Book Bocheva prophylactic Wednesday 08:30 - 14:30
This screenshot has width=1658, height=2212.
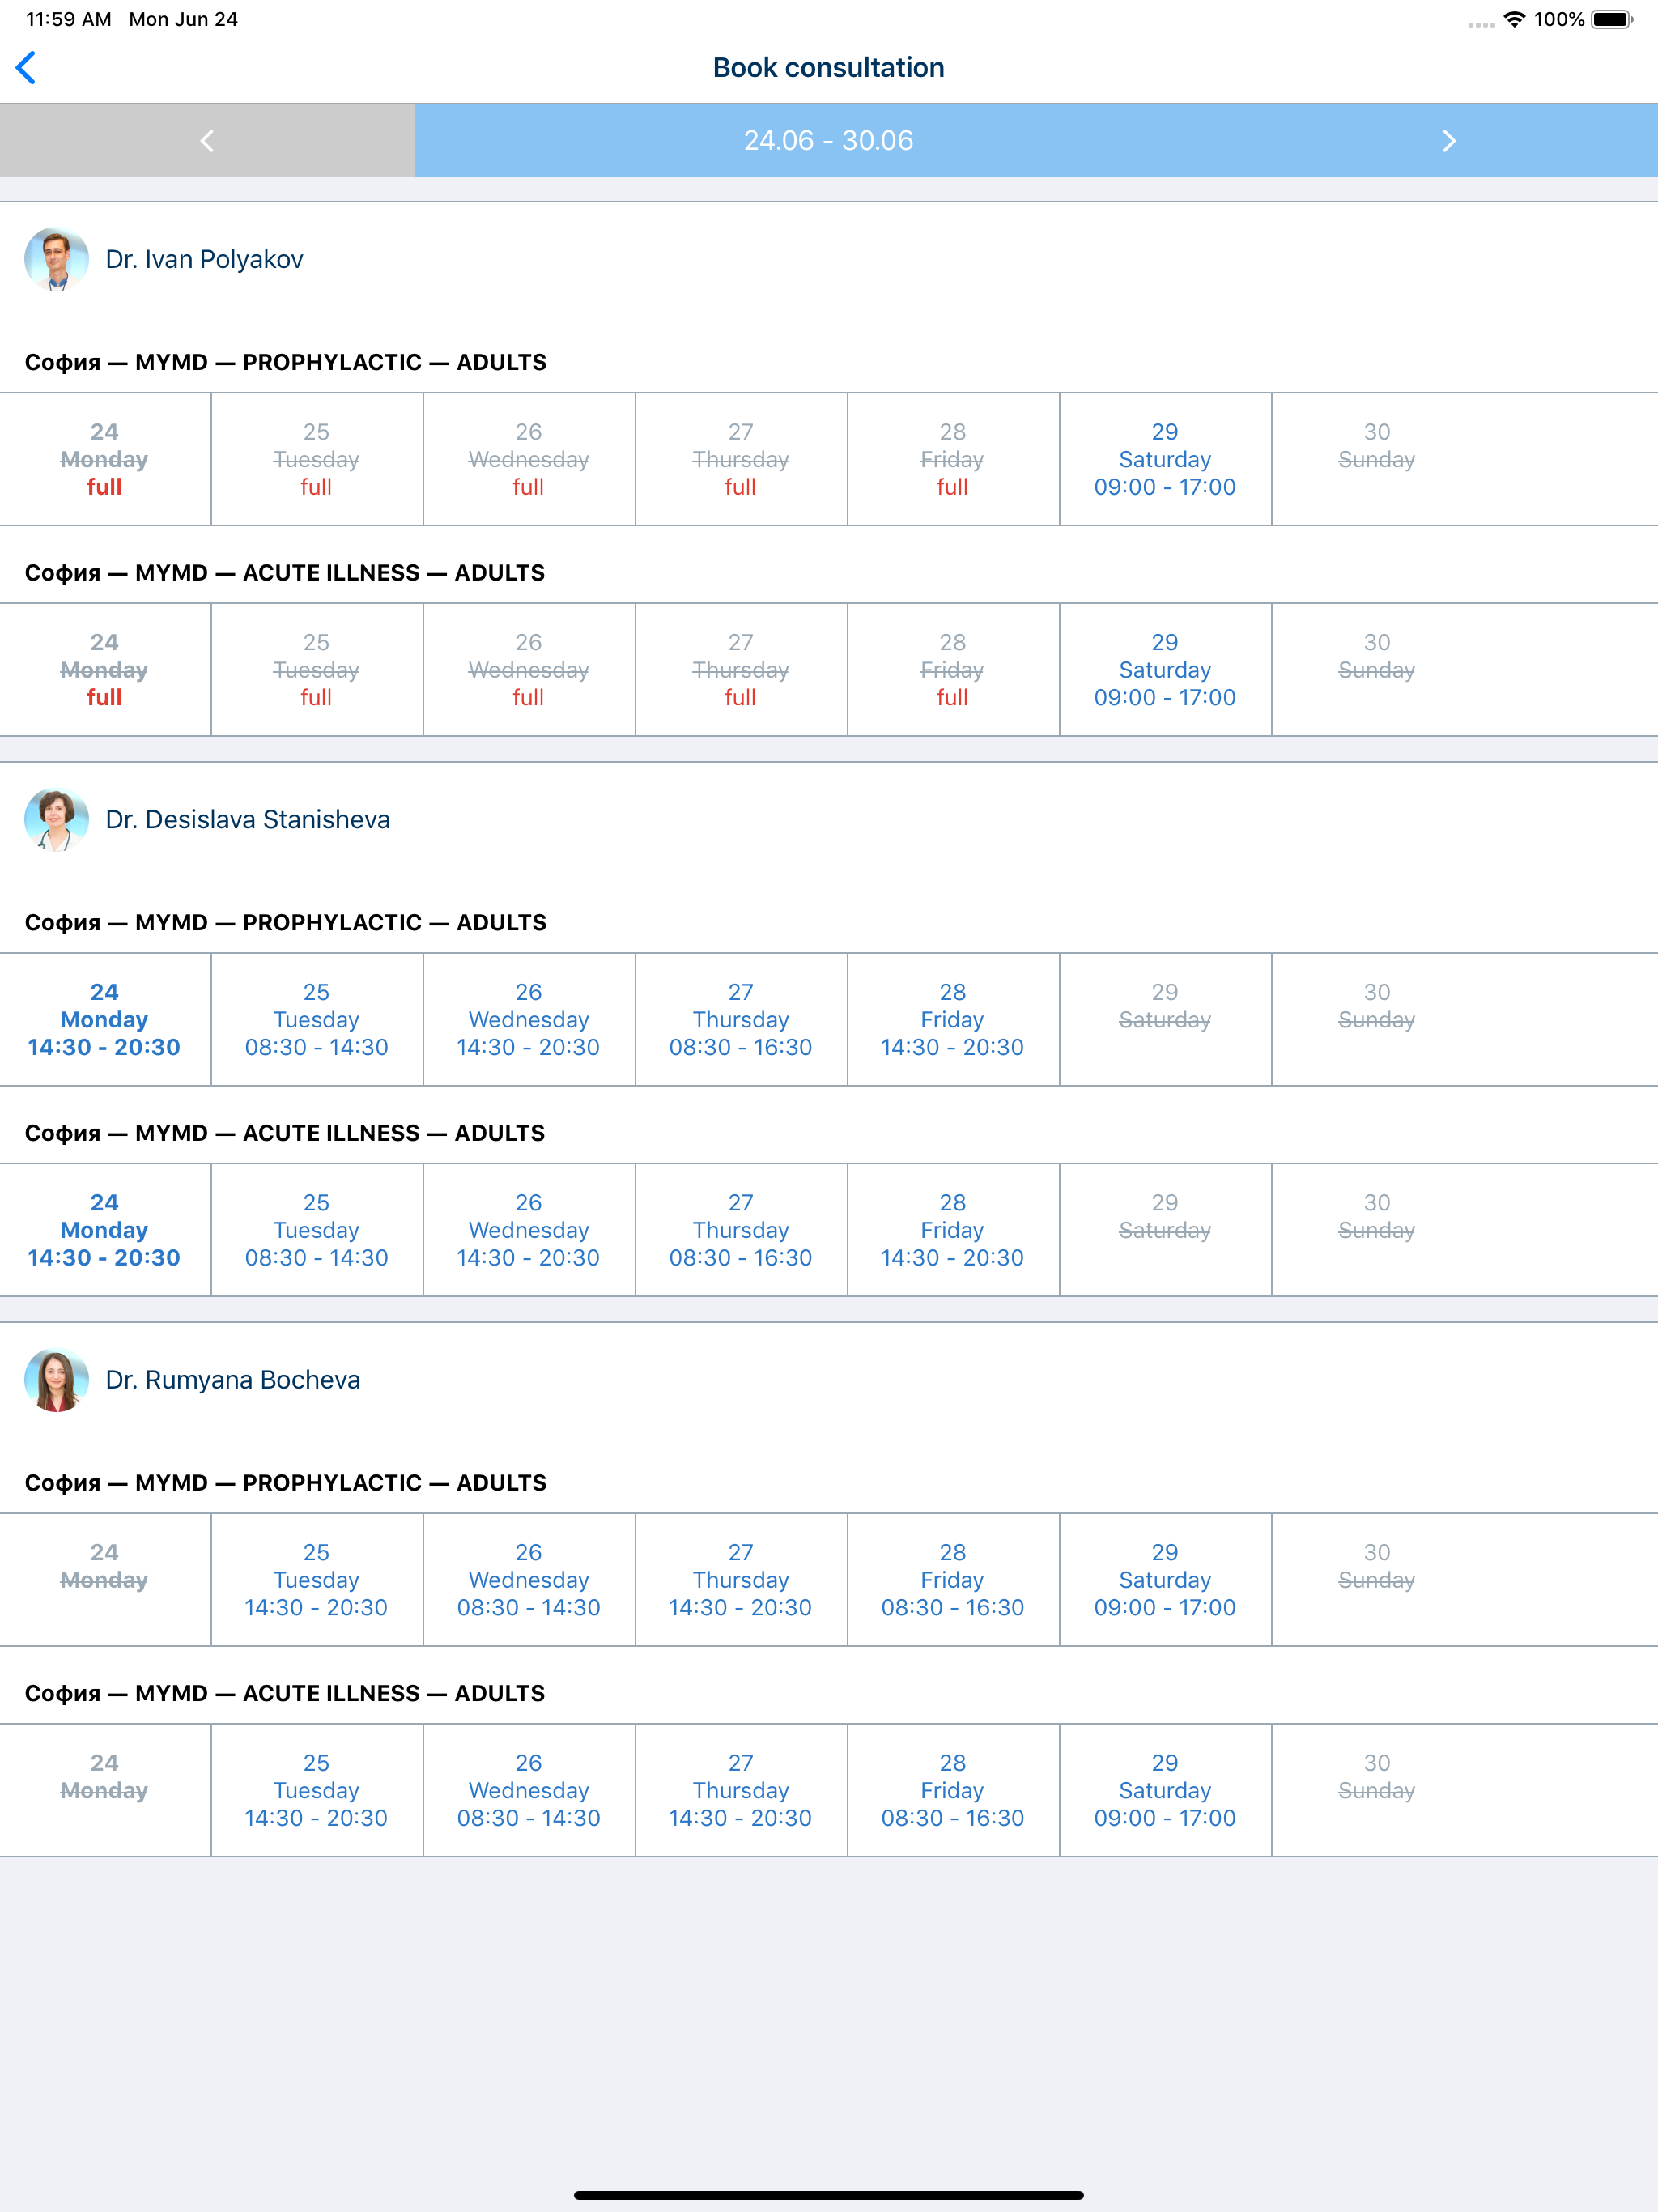click(x=529, y=1579)
